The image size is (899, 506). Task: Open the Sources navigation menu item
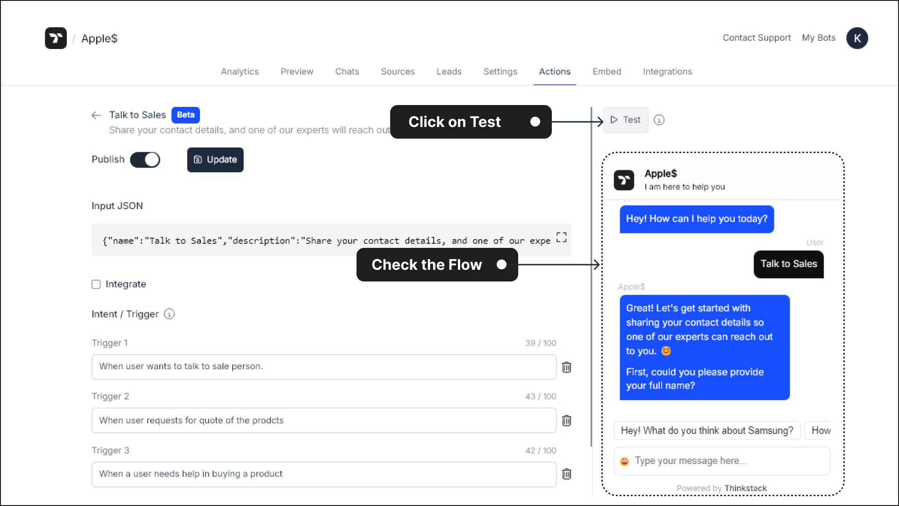point(398,71)
